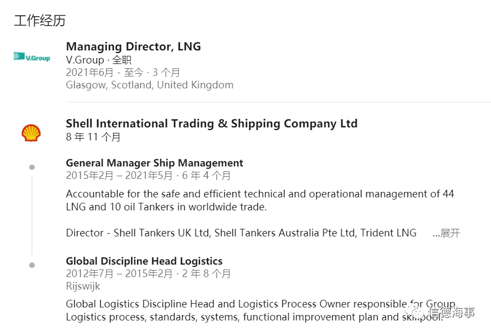Select the General Manager Ship Management role
Viewport: 491px width, 334px height.
[154, 163]
